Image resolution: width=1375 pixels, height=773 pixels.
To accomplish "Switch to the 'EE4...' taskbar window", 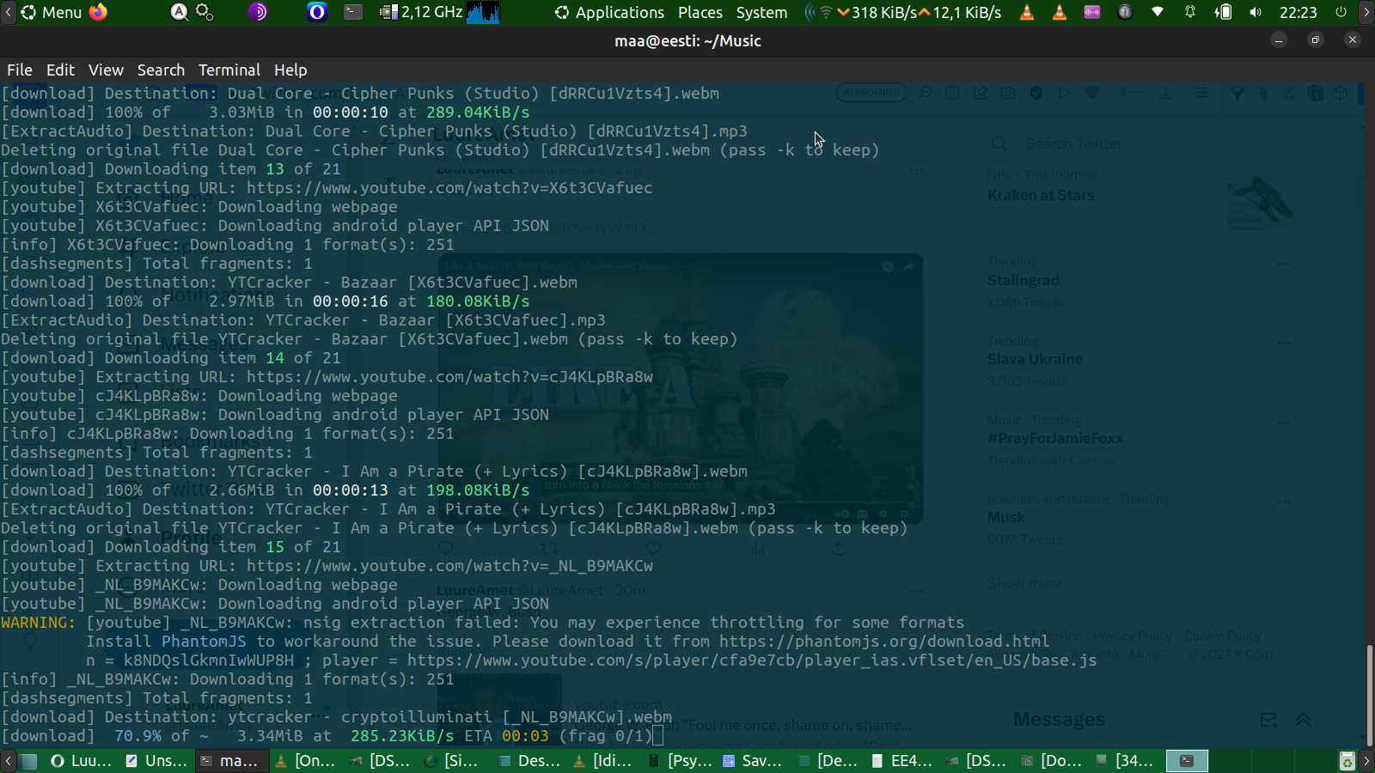I will pos(902,761).
